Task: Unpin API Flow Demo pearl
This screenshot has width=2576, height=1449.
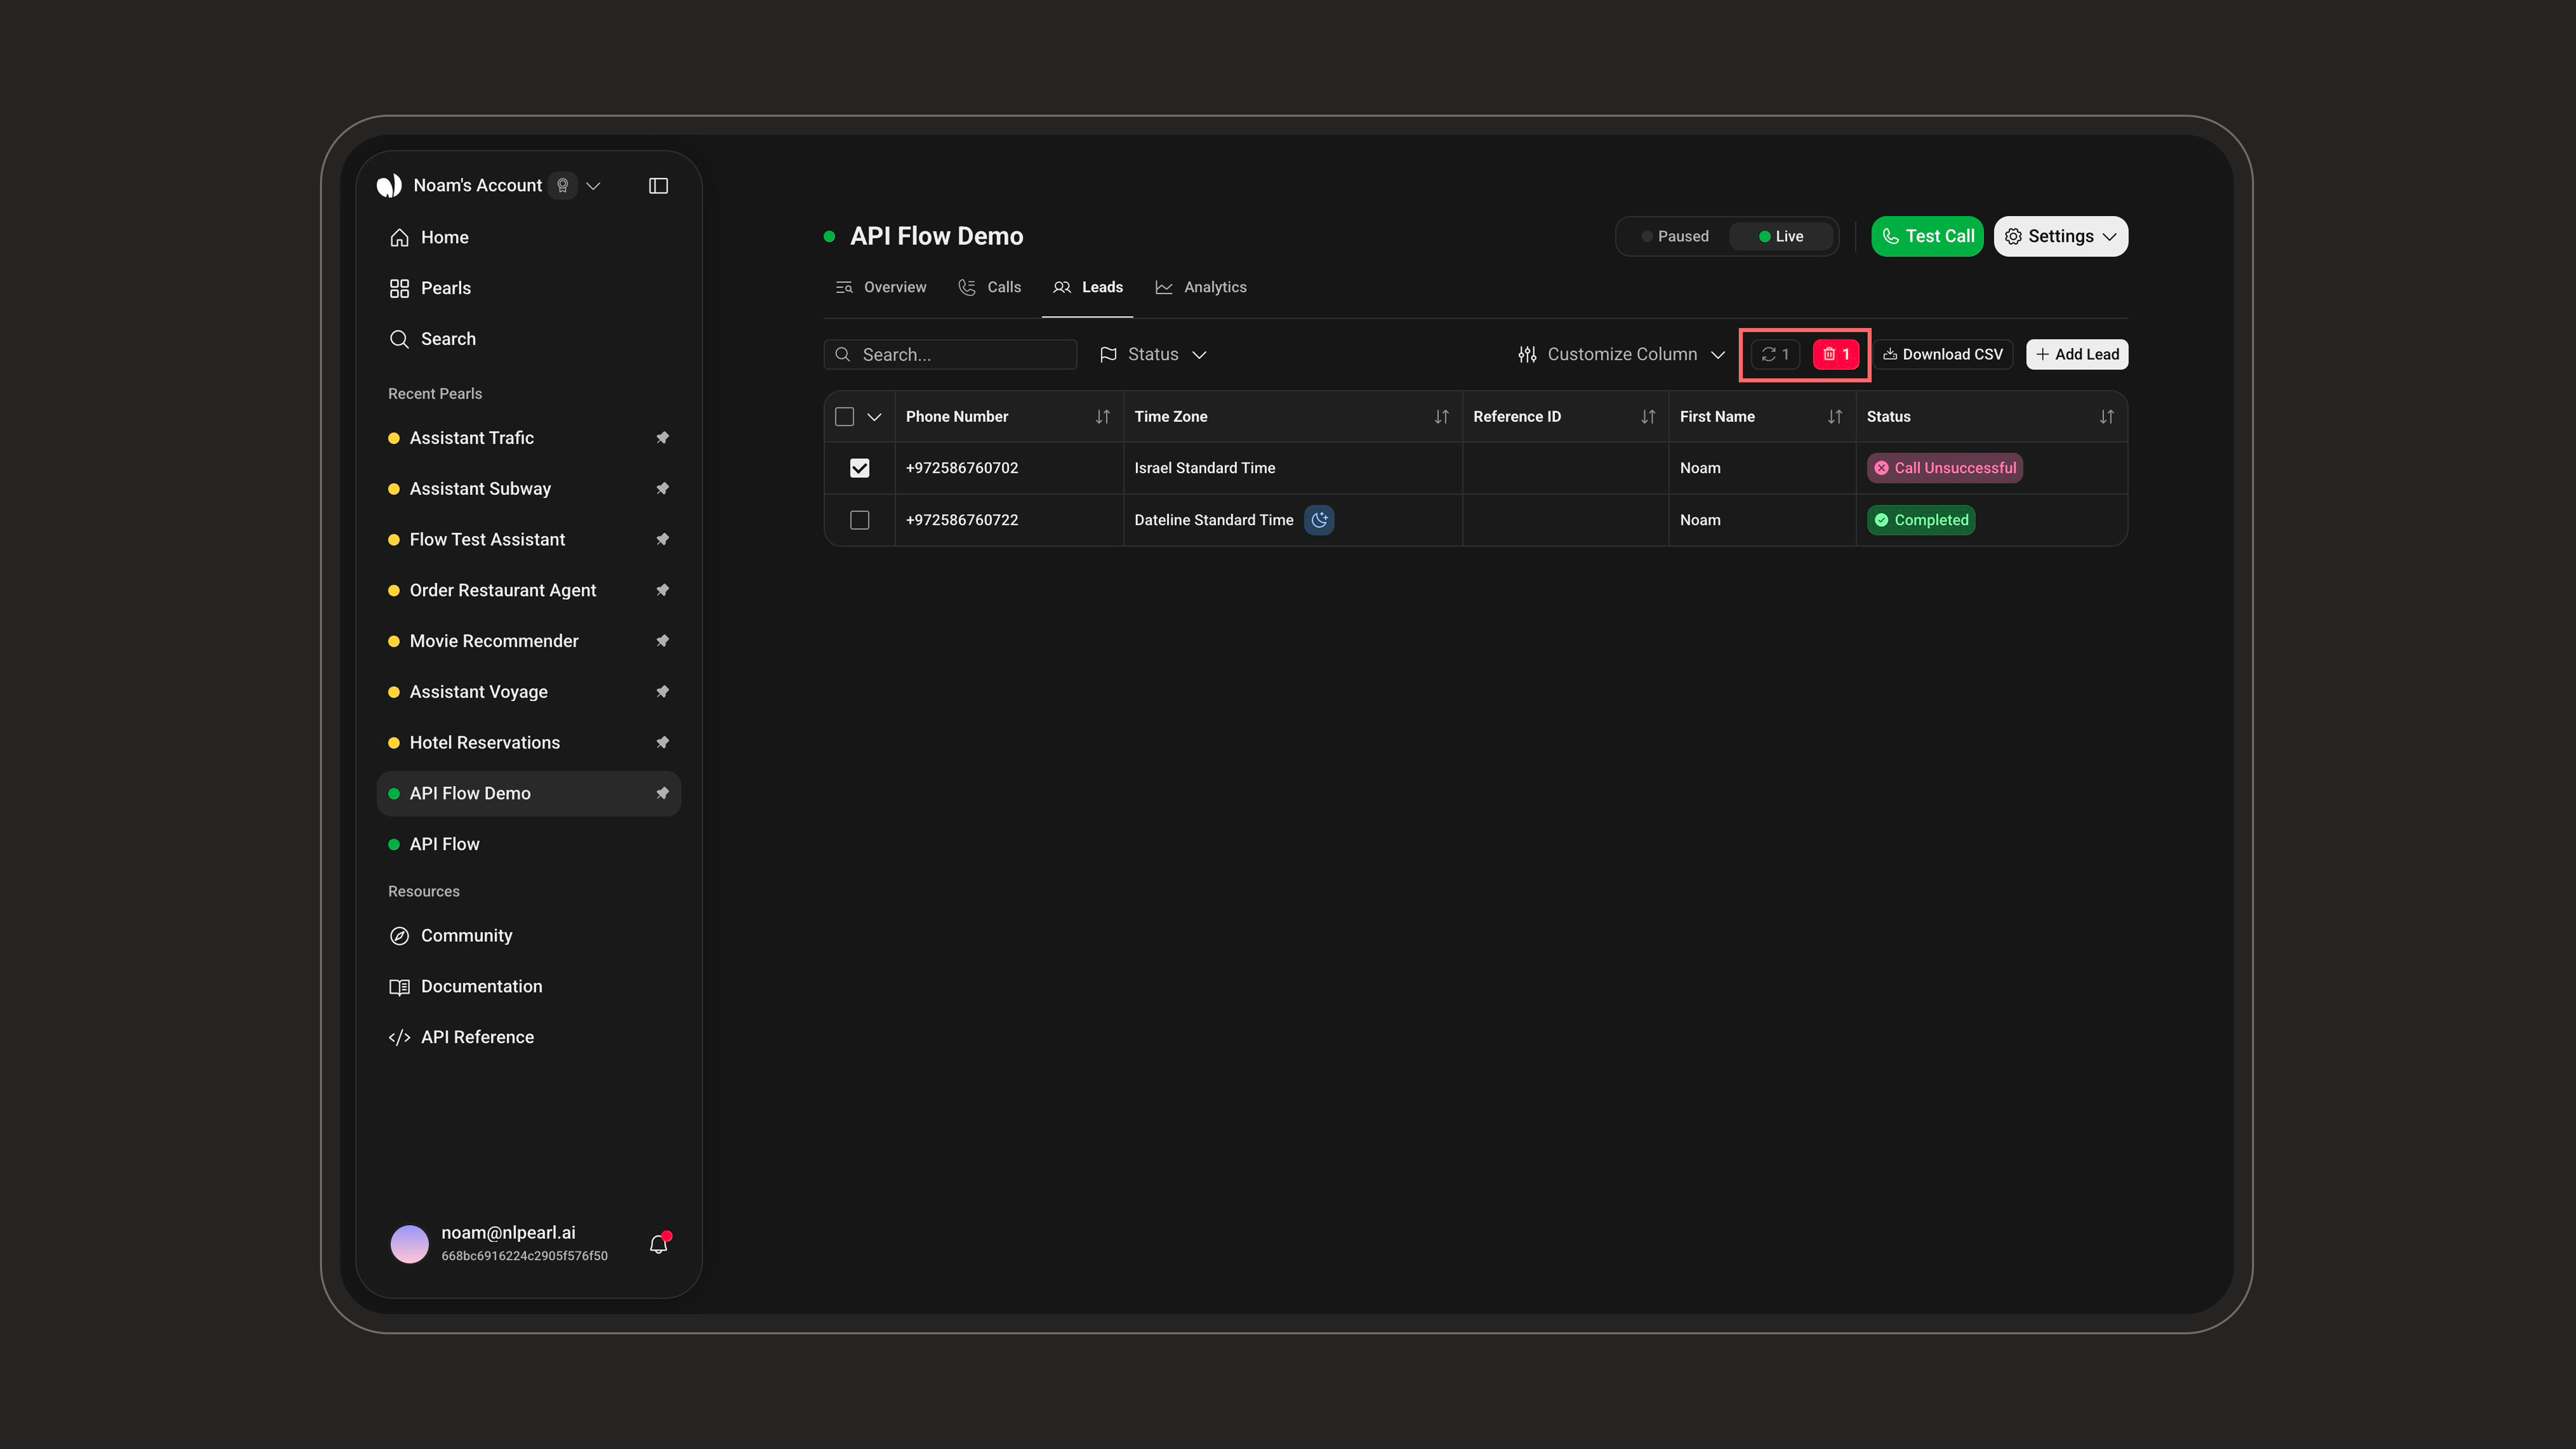Action: [x=662, y=794]
